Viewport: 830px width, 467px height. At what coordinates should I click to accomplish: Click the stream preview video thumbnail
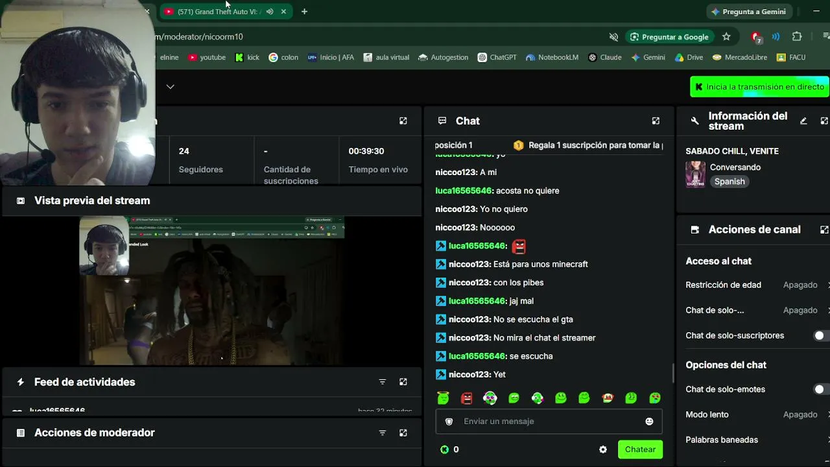tap(212, 291)
